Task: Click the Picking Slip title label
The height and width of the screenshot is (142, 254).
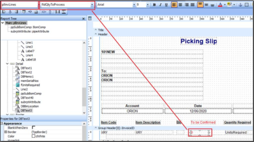Action: point(199,41)
